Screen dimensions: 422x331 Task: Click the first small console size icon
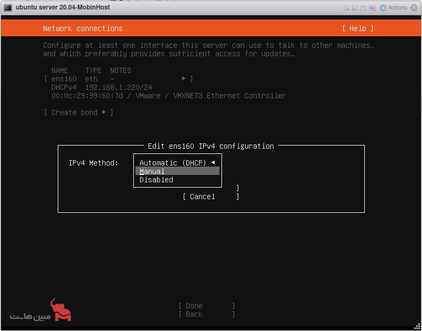pos(346,8)
